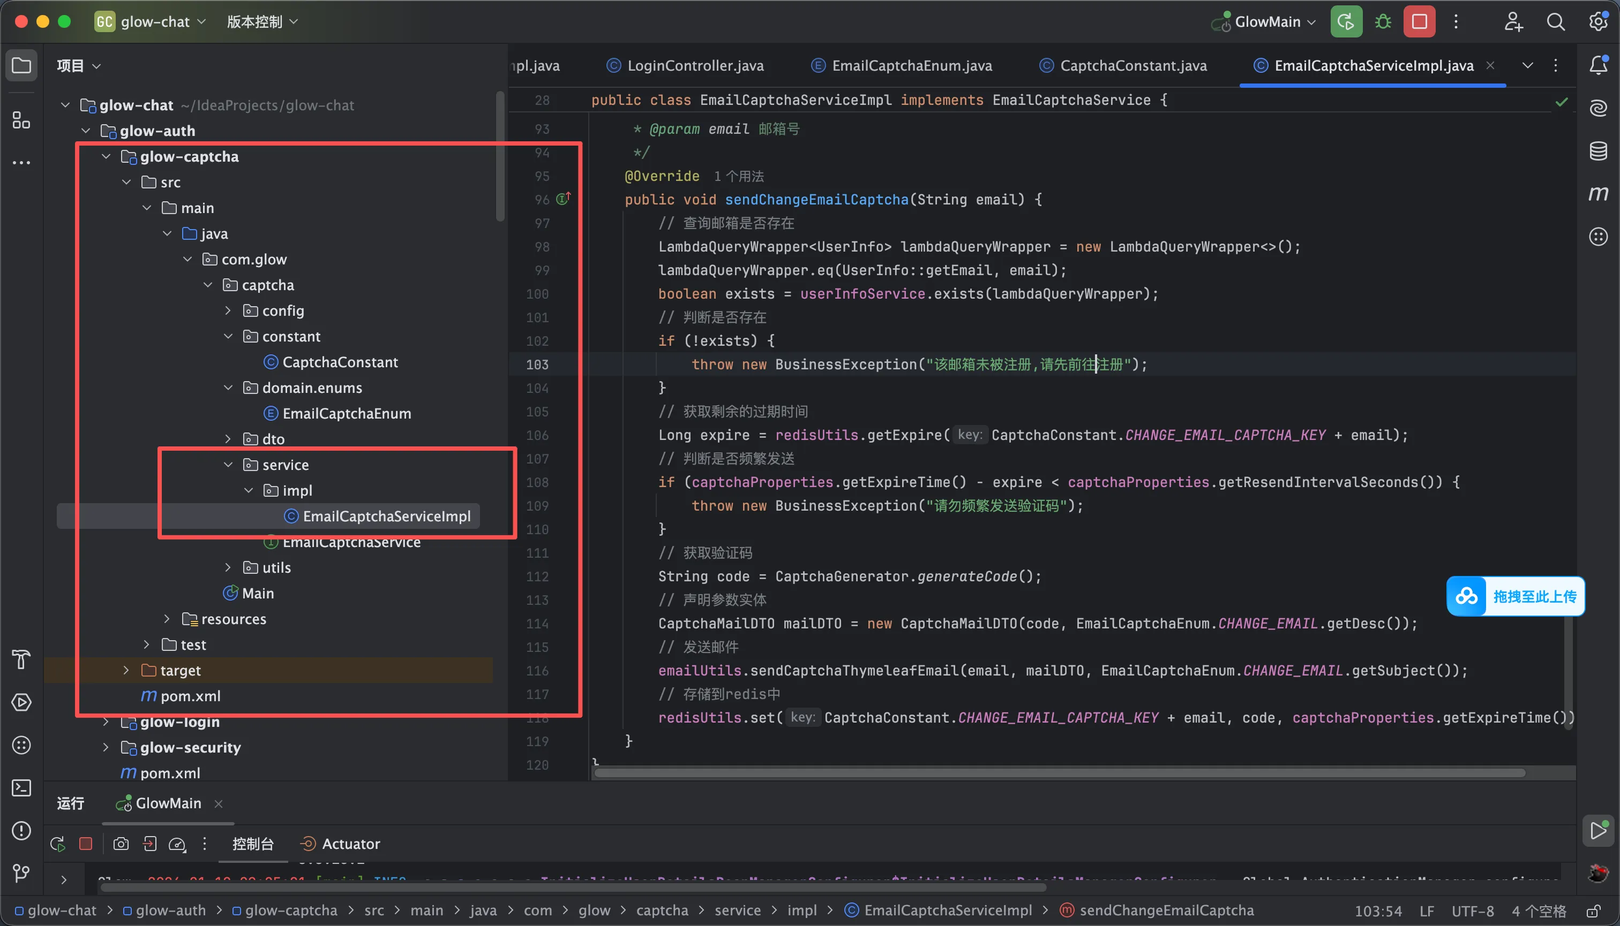Viewport: 1620px width, 926px height.
Task: Click the Debug bug icon
Action: pyautogui.click(x=1383, y=21)
